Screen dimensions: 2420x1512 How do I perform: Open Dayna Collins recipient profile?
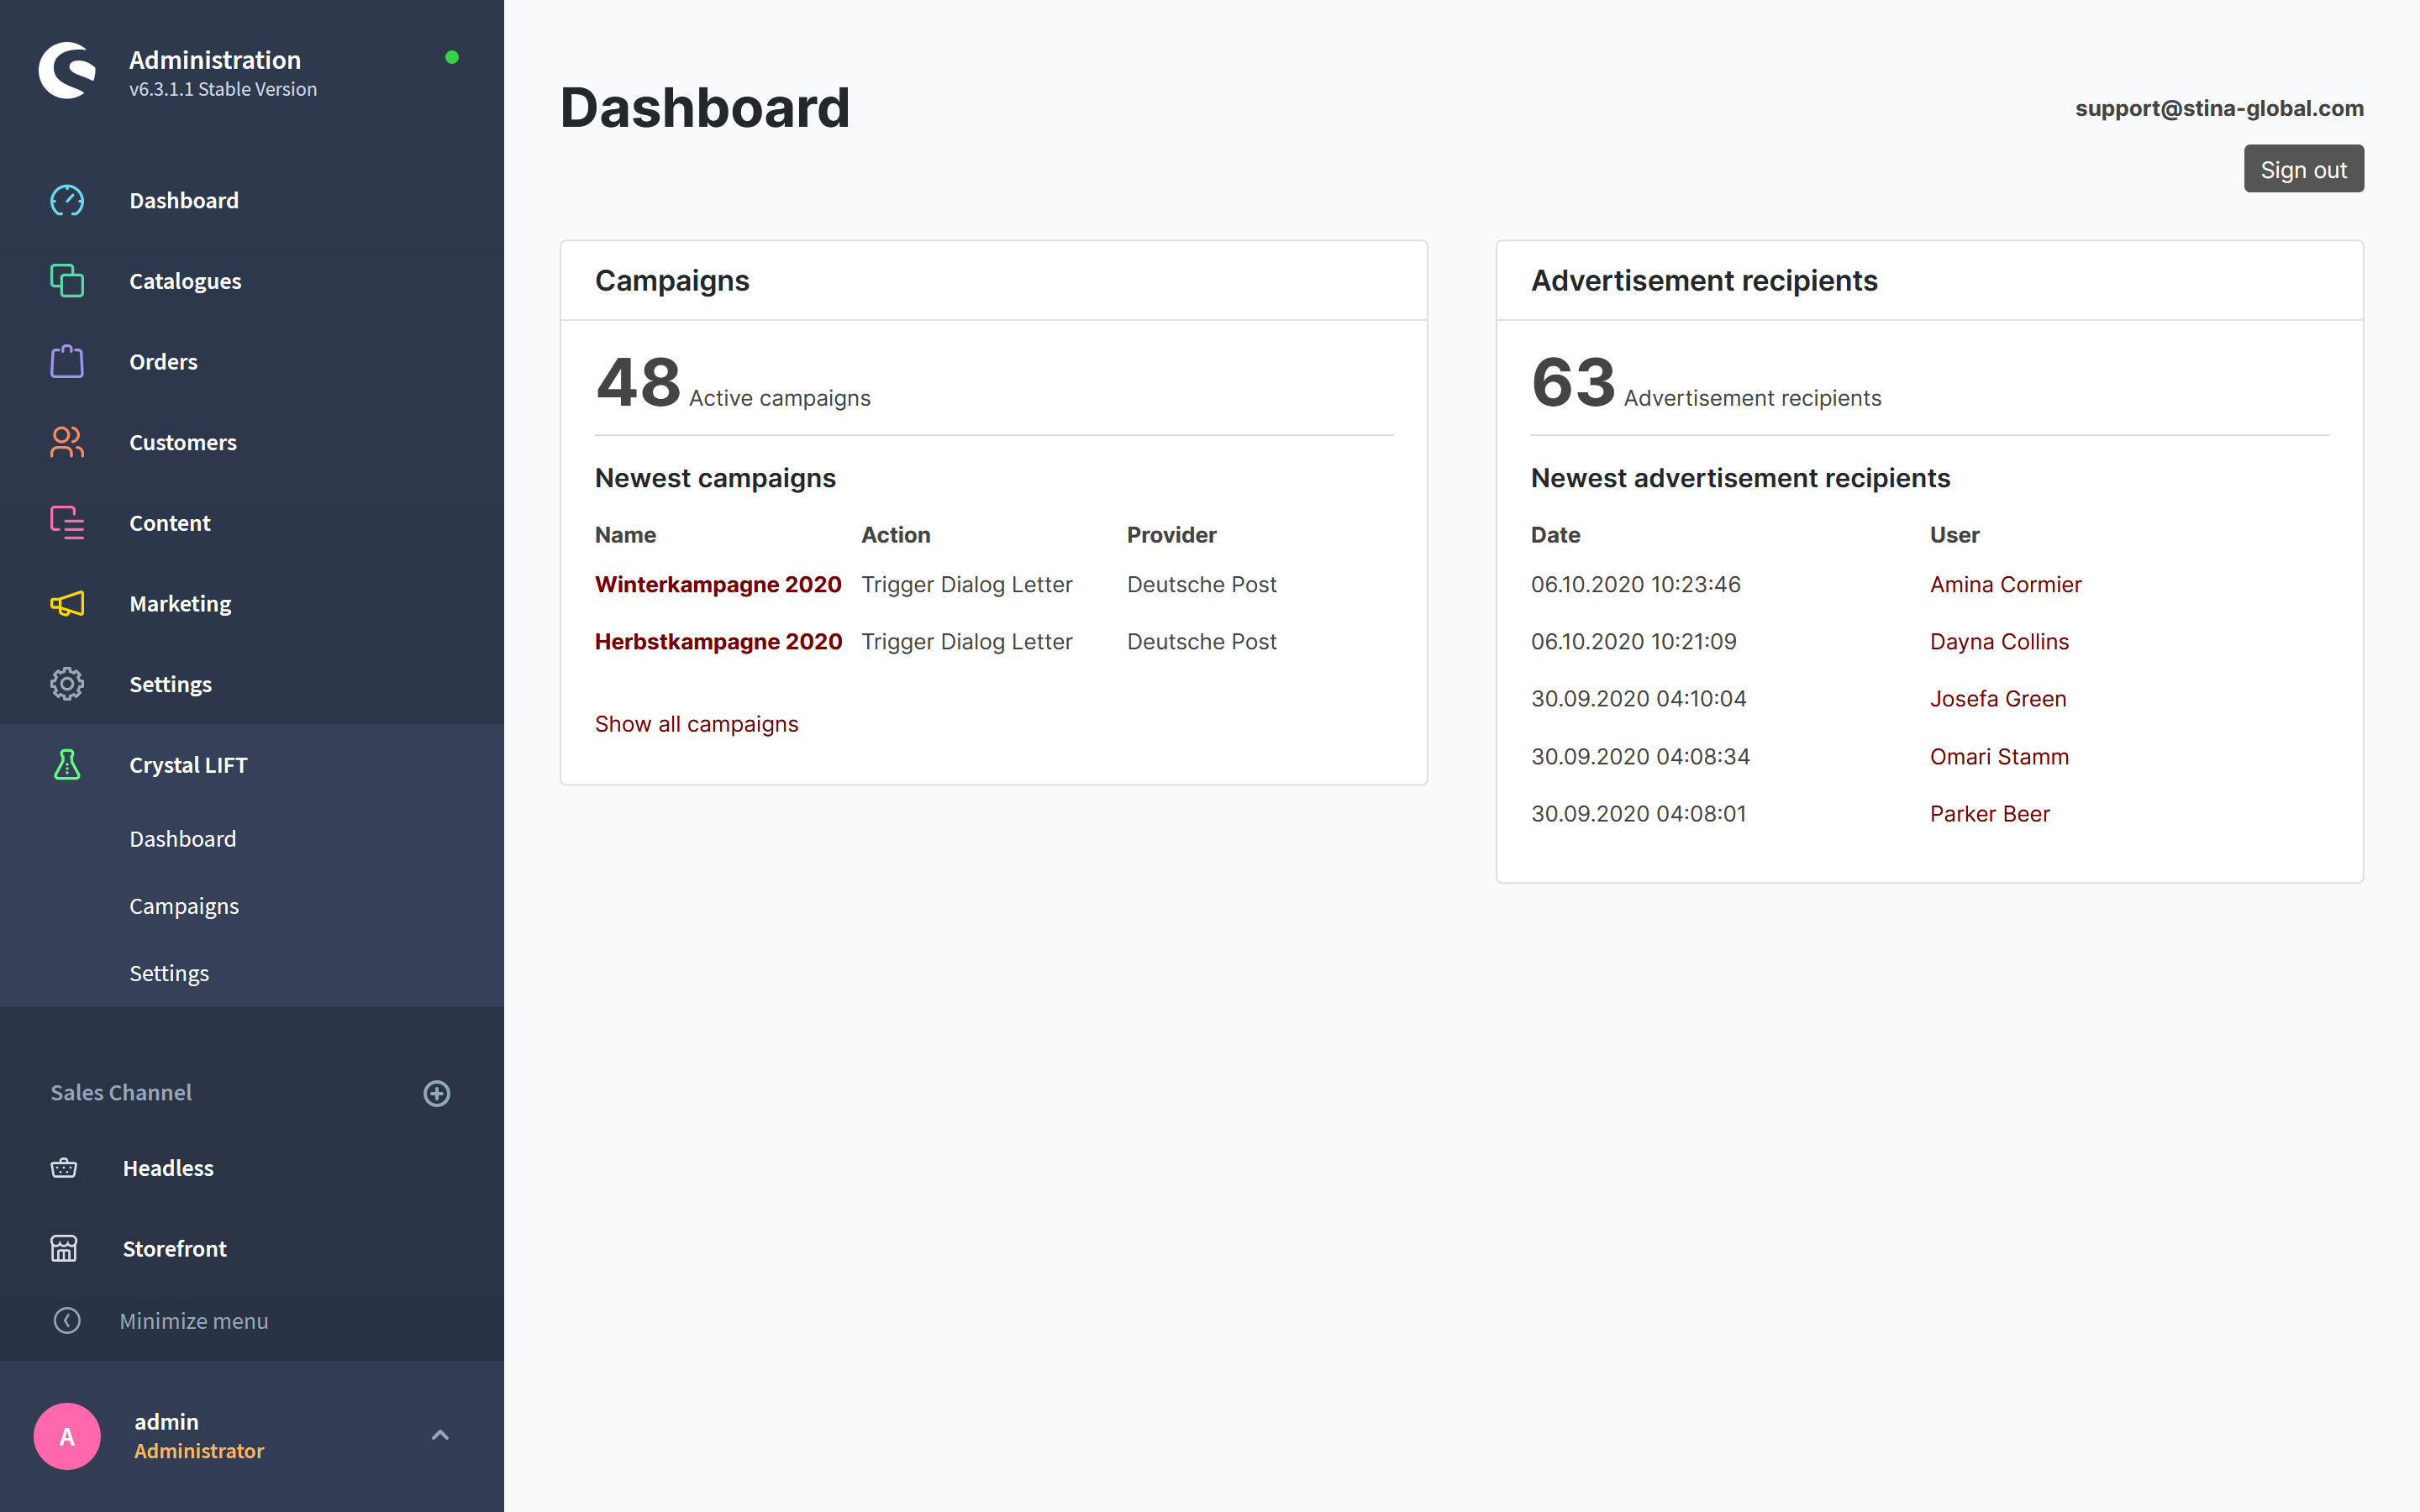click(x=1999, y=641)
